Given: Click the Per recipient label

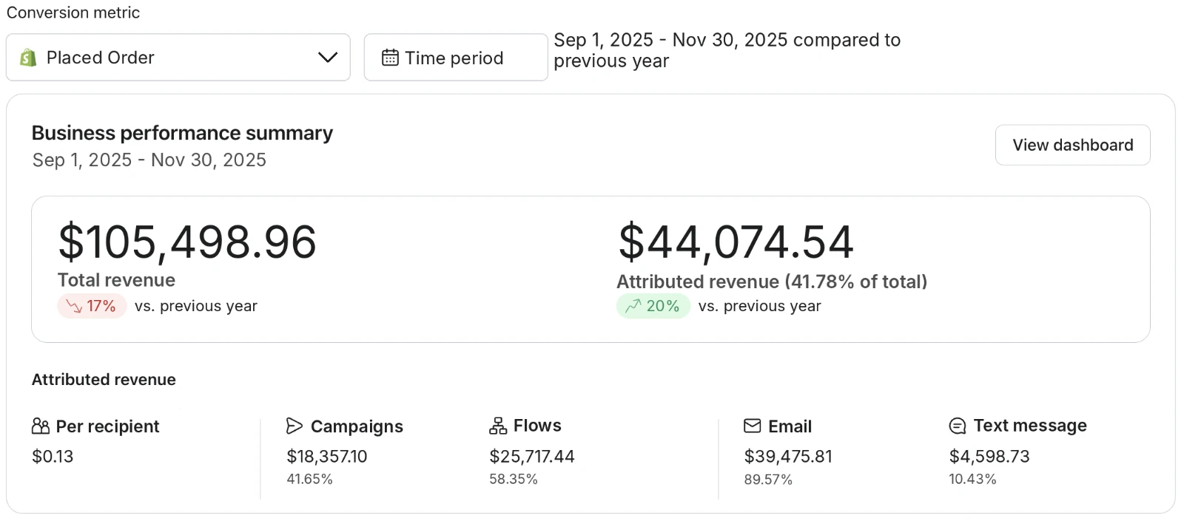Looking at the screenshot, I should (108, 426).
